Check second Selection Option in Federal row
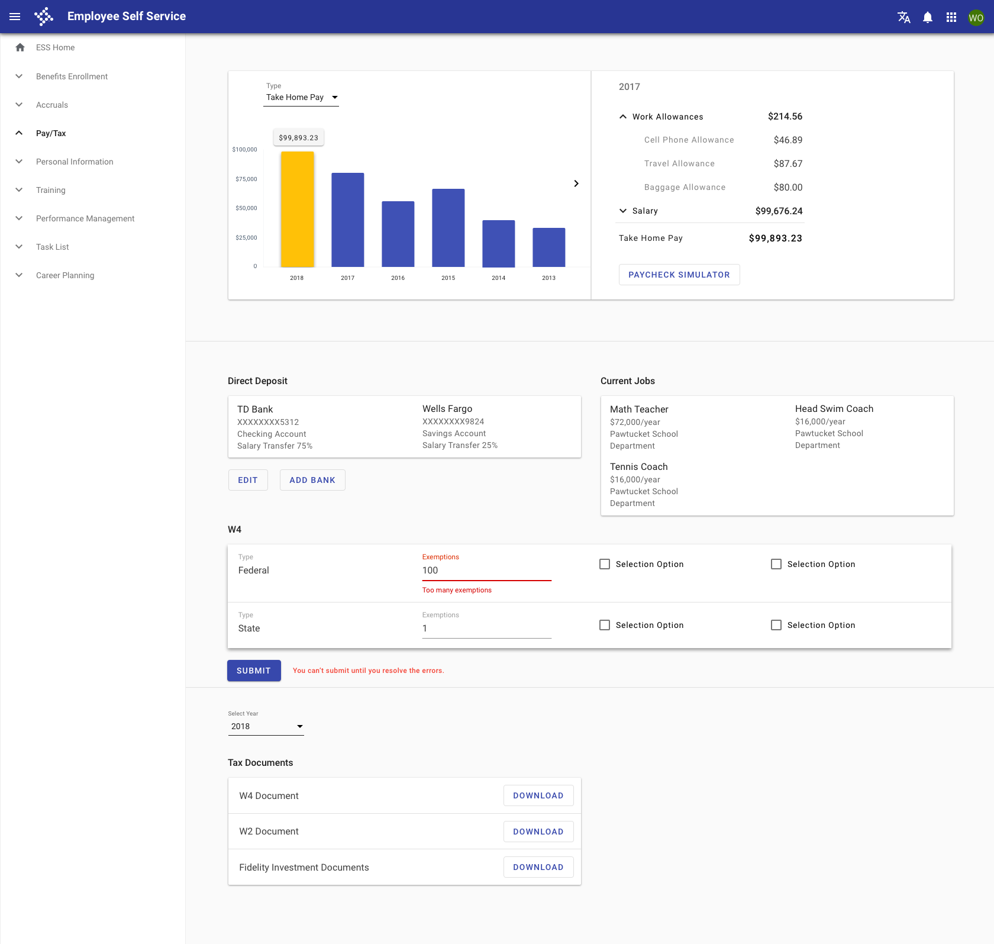This screenshot has height=944, width=994. [776, 564]
